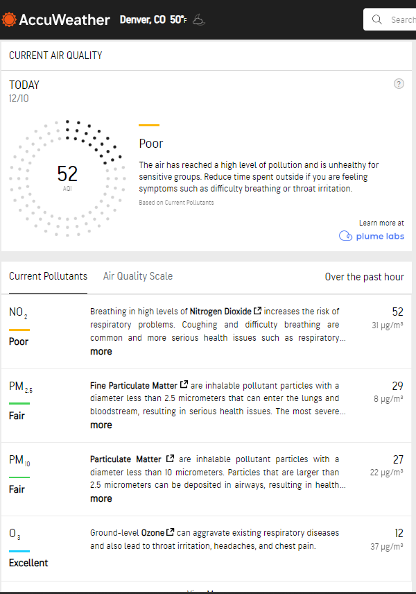Image resolution: width=416 pixels, height=594 pixels.
Task: Open the Ozone external link icon
Action: (170, 532)
